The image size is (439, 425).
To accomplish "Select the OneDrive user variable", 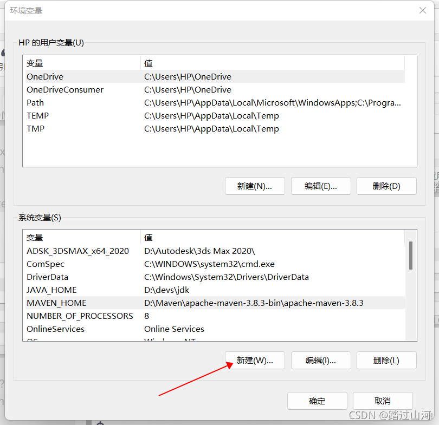I will point(215,77).
